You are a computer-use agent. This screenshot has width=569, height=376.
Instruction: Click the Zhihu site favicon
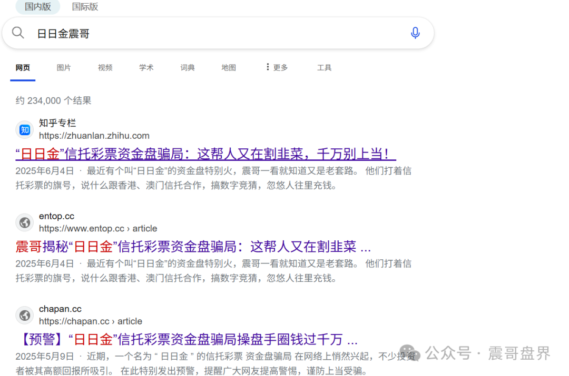[25, 130]
